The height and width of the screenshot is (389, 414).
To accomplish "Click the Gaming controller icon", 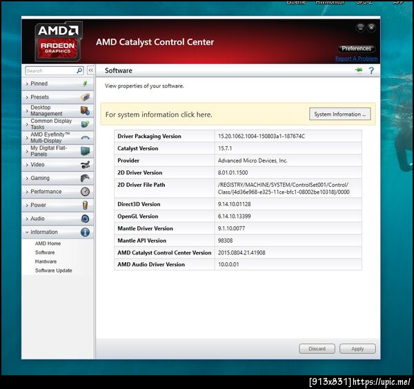I will (x=85, y=178).
